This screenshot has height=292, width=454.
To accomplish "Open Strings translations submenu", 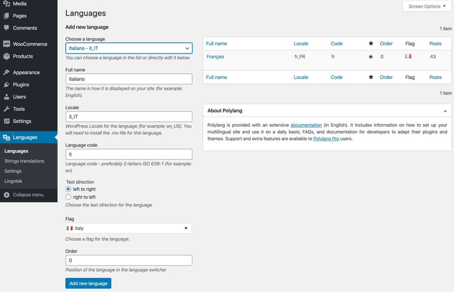I will tap(24, 161).
